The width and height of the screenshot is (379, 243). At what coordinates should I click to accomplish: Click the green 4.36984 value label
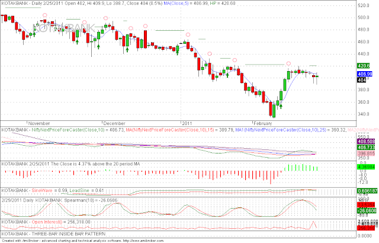(x=366, y=167)
